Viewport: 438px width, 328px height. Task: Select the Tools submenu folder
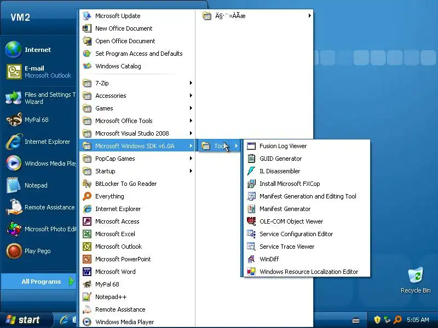219,145
